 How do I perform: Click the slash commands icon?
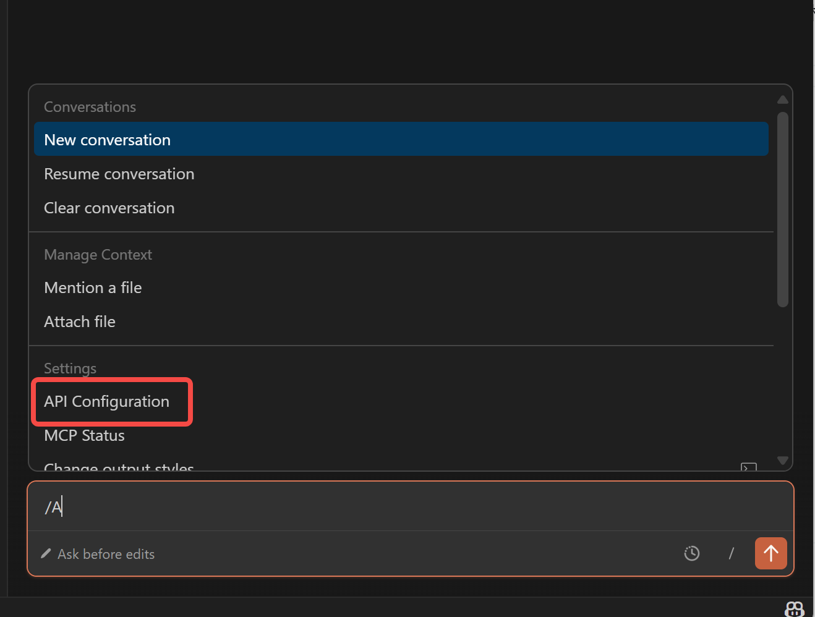tap(731, 553)
